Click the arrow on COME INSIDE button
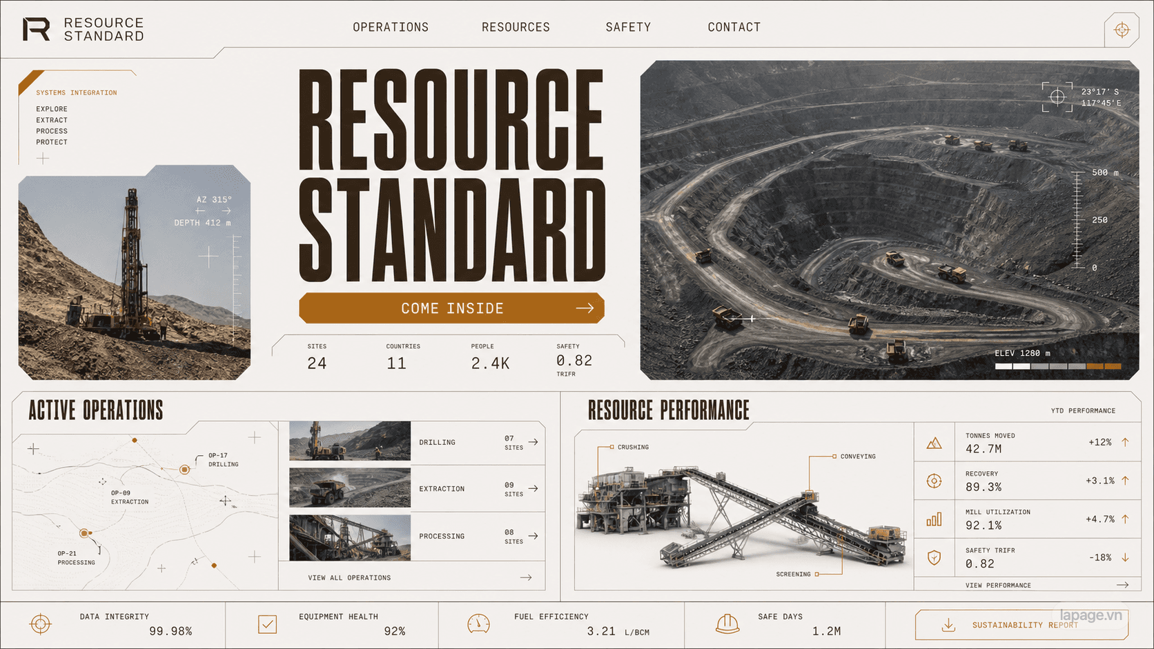Screen dimensions: 1154x649 click(x=585, y=308)
